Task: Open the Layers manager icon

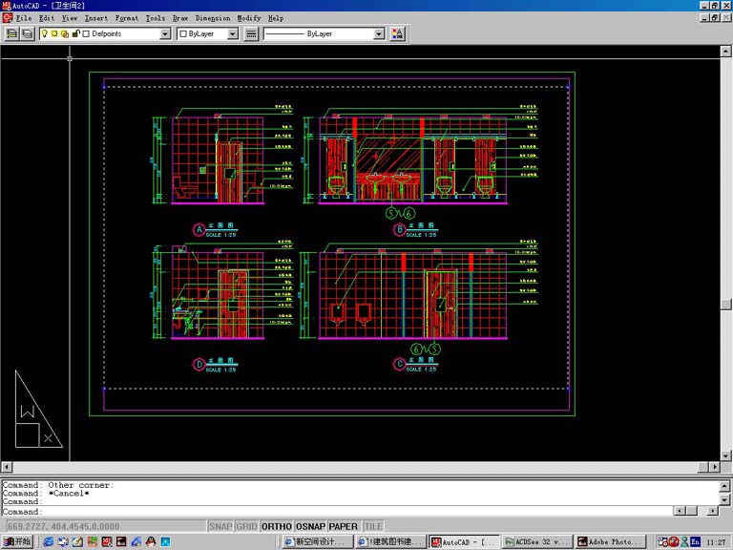Action: pos(27,33)
